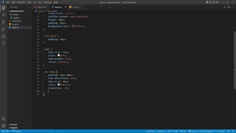Open the database icon in activity bar
The image size is (236, 133).
pyautogui.click(x=3, y=44)
